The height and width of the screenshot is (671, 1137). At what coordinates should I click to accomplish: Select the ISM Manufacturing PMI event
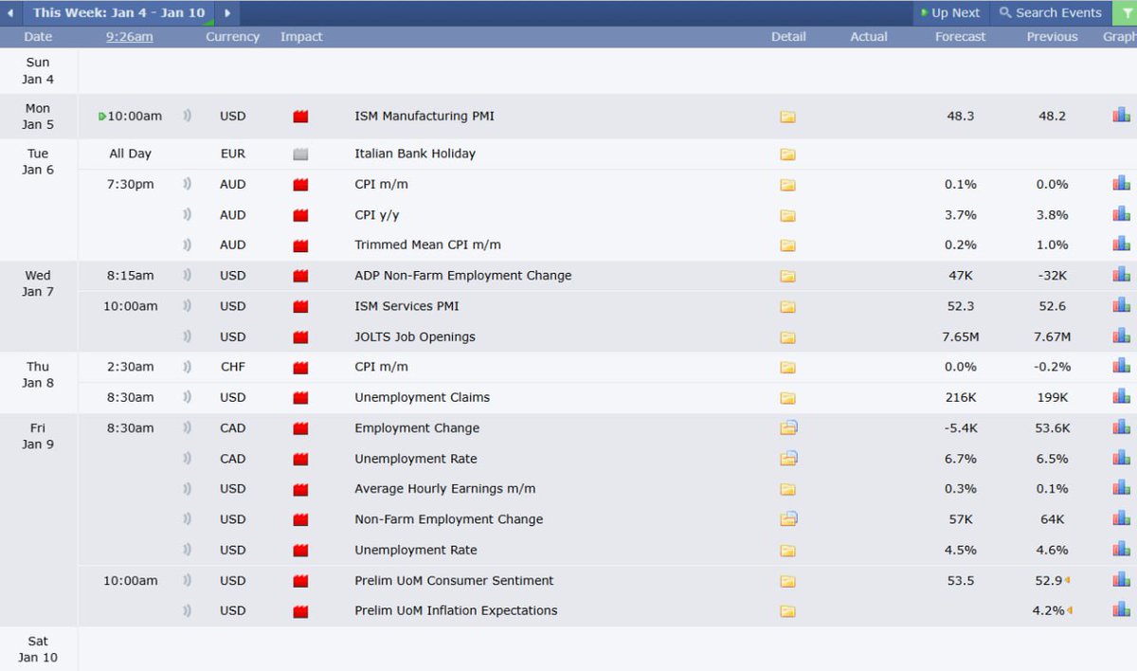(424, 116)
